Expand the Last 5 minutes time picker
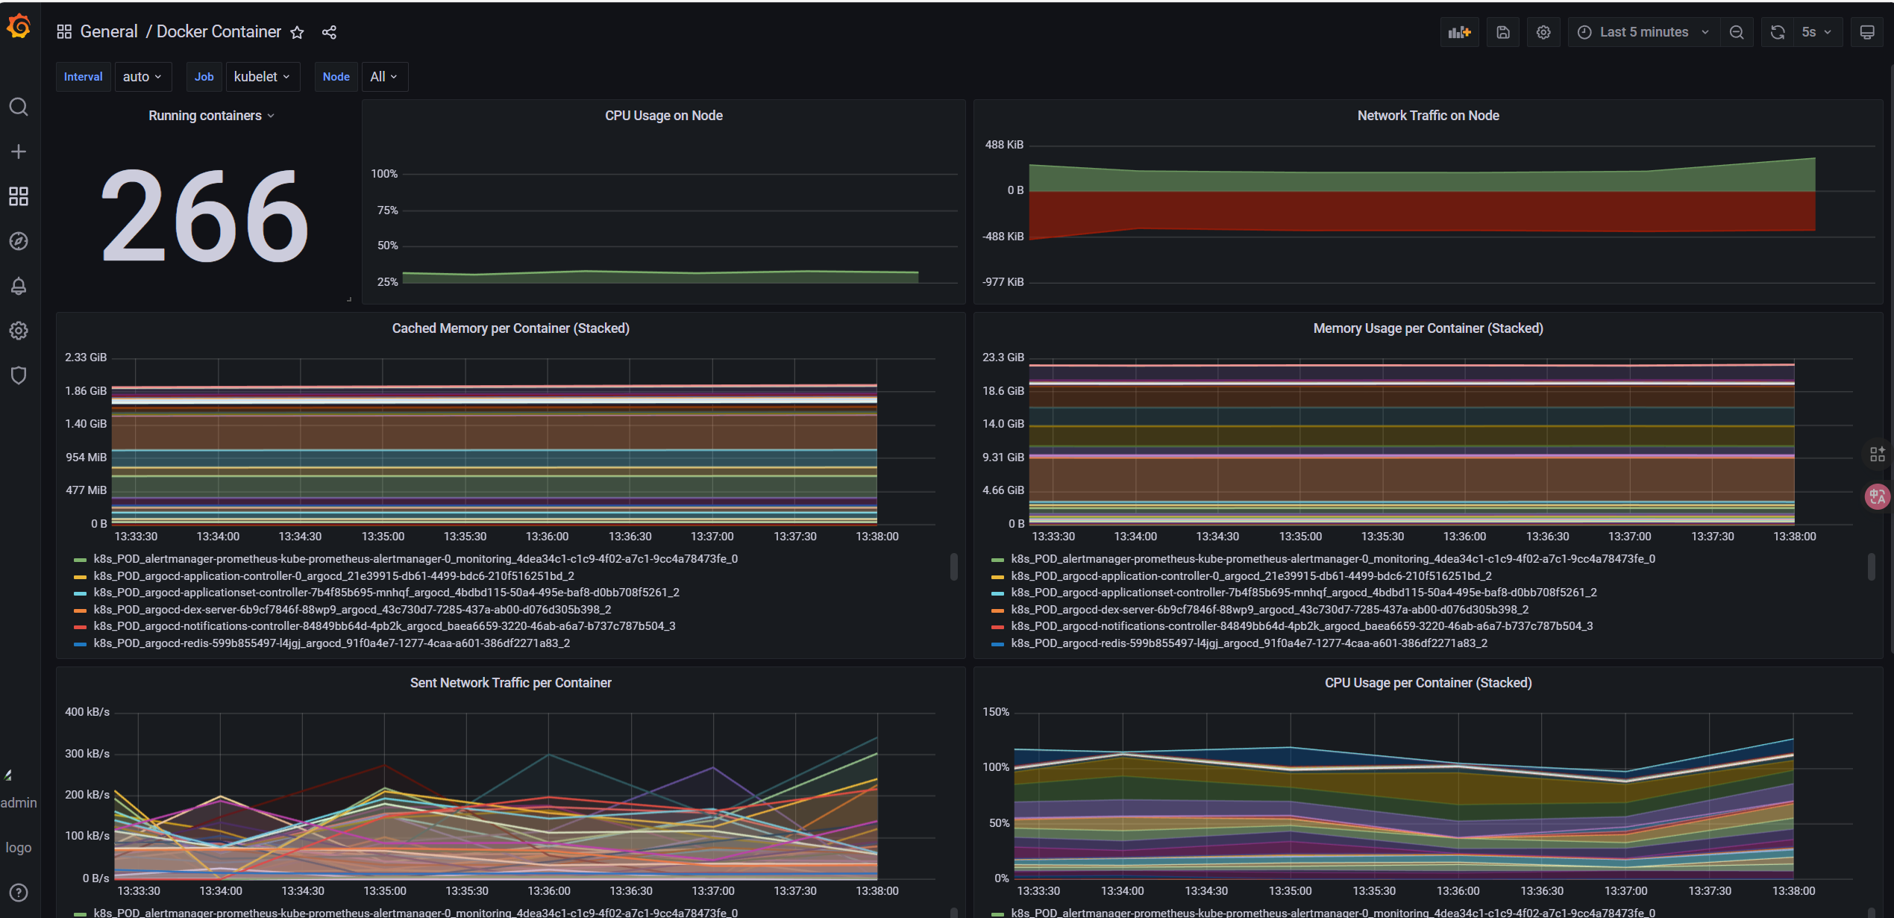Image resolution: width=1894 pixels, height=918 pixels. click(x=1643, y=32)
